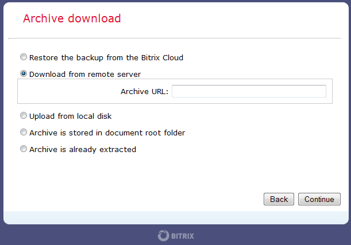This screenshot has width=351, height=245.
Task: Click the BITRIX wordmark in the footer
Action: click(x=183, y=236)
